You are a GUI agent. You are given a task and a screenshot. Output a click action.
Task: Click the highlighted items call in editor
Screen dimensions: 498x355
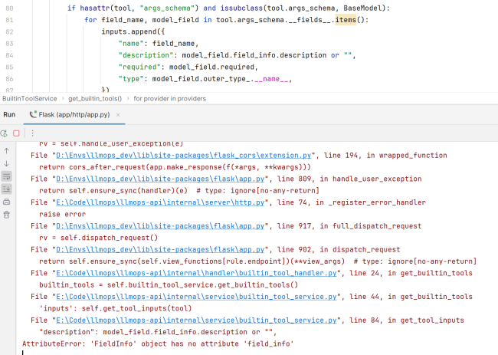point(347,19)
